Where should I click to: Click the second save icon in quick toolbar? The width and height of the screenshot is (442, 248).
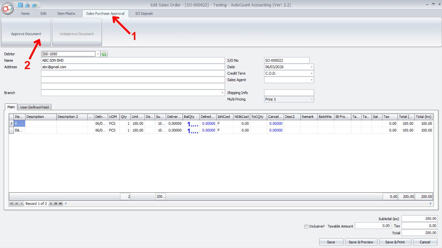pyautogui.click(x=28, y=5)
